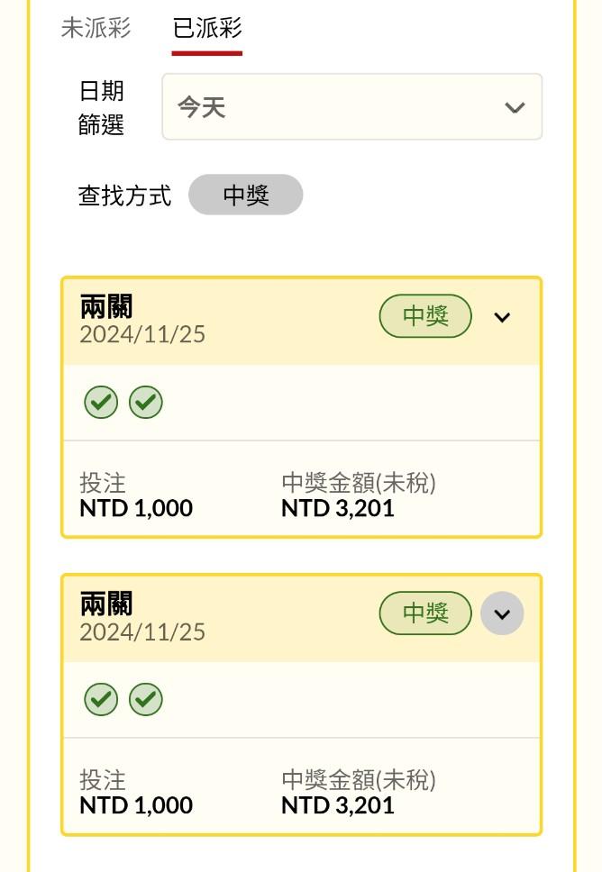Click the 中獎 badge on the first card
602x872 pixels.
425,316
